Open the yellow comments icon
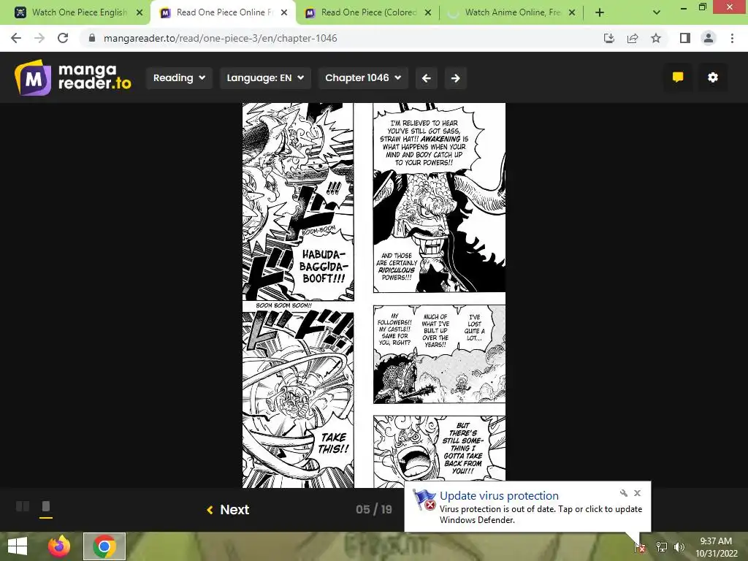This screenshot has height=561, width=748. coord(678,77)
